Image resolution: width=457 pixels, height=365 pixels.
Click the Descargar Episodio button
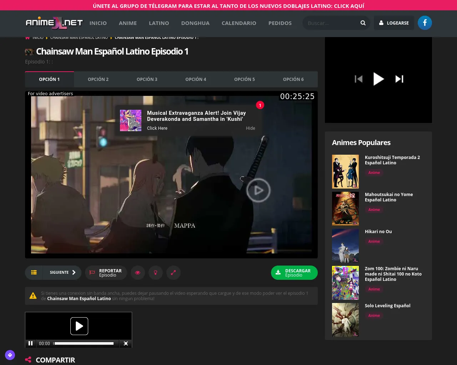[x=294, y=273]
